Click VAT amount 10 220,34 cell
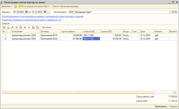This screenshot has height=109, width=179. click(x=111, y=39)
